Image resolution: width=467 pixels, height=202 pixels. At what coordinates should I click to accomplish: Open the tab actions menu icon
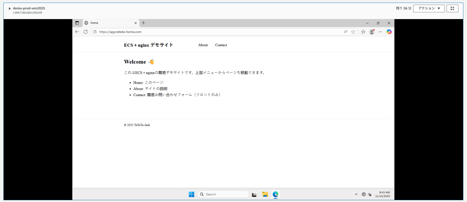pos(77,23)
